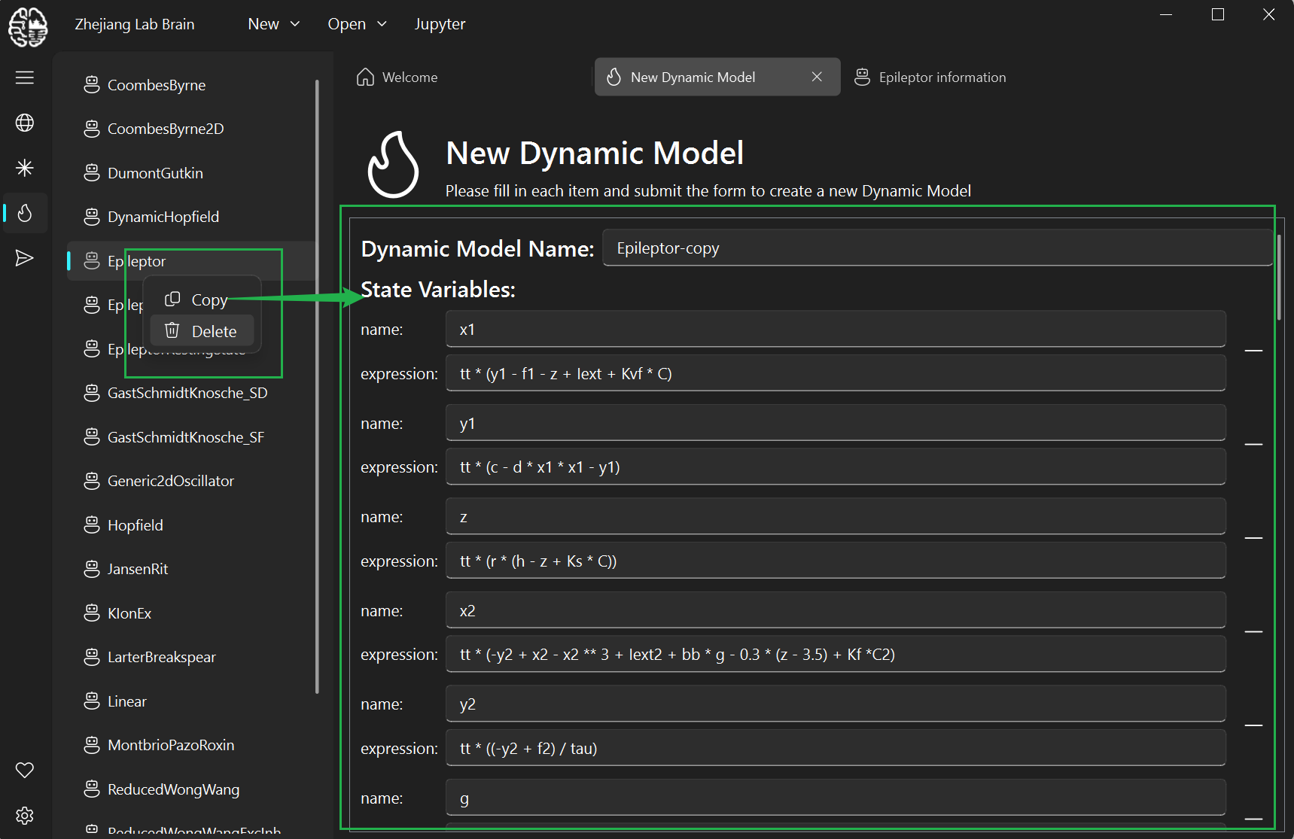Edit the y2 expression field
This screenshot has width=1294, height=839.
(836, 748)
